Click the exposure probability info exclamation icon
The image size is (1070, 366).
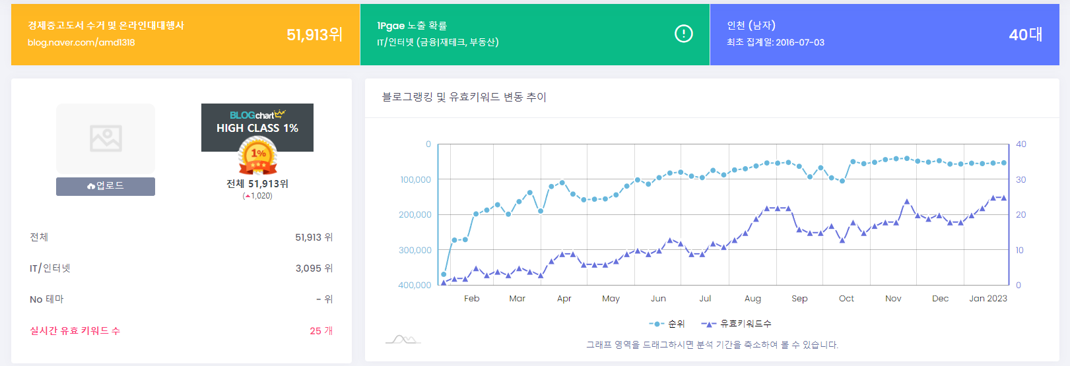[x=684, y=34]
